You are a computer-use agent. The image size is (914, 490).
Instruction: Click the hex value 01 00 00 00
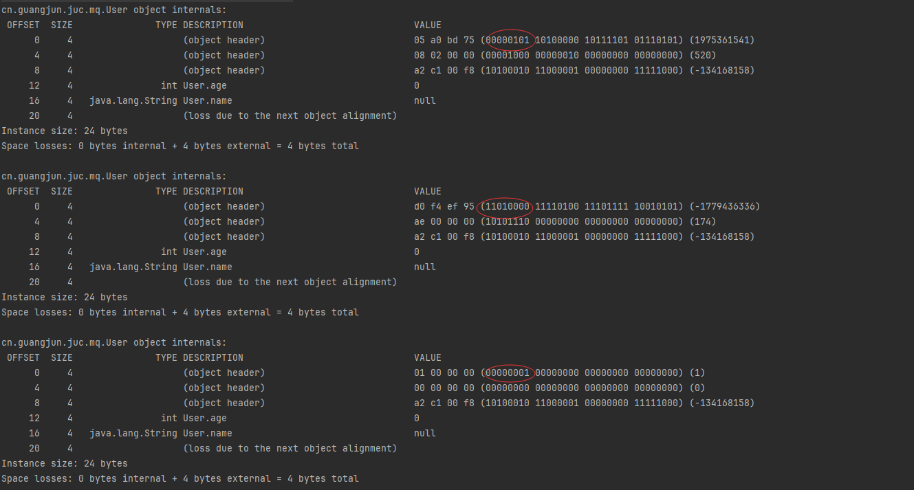[x=444, y=373]
